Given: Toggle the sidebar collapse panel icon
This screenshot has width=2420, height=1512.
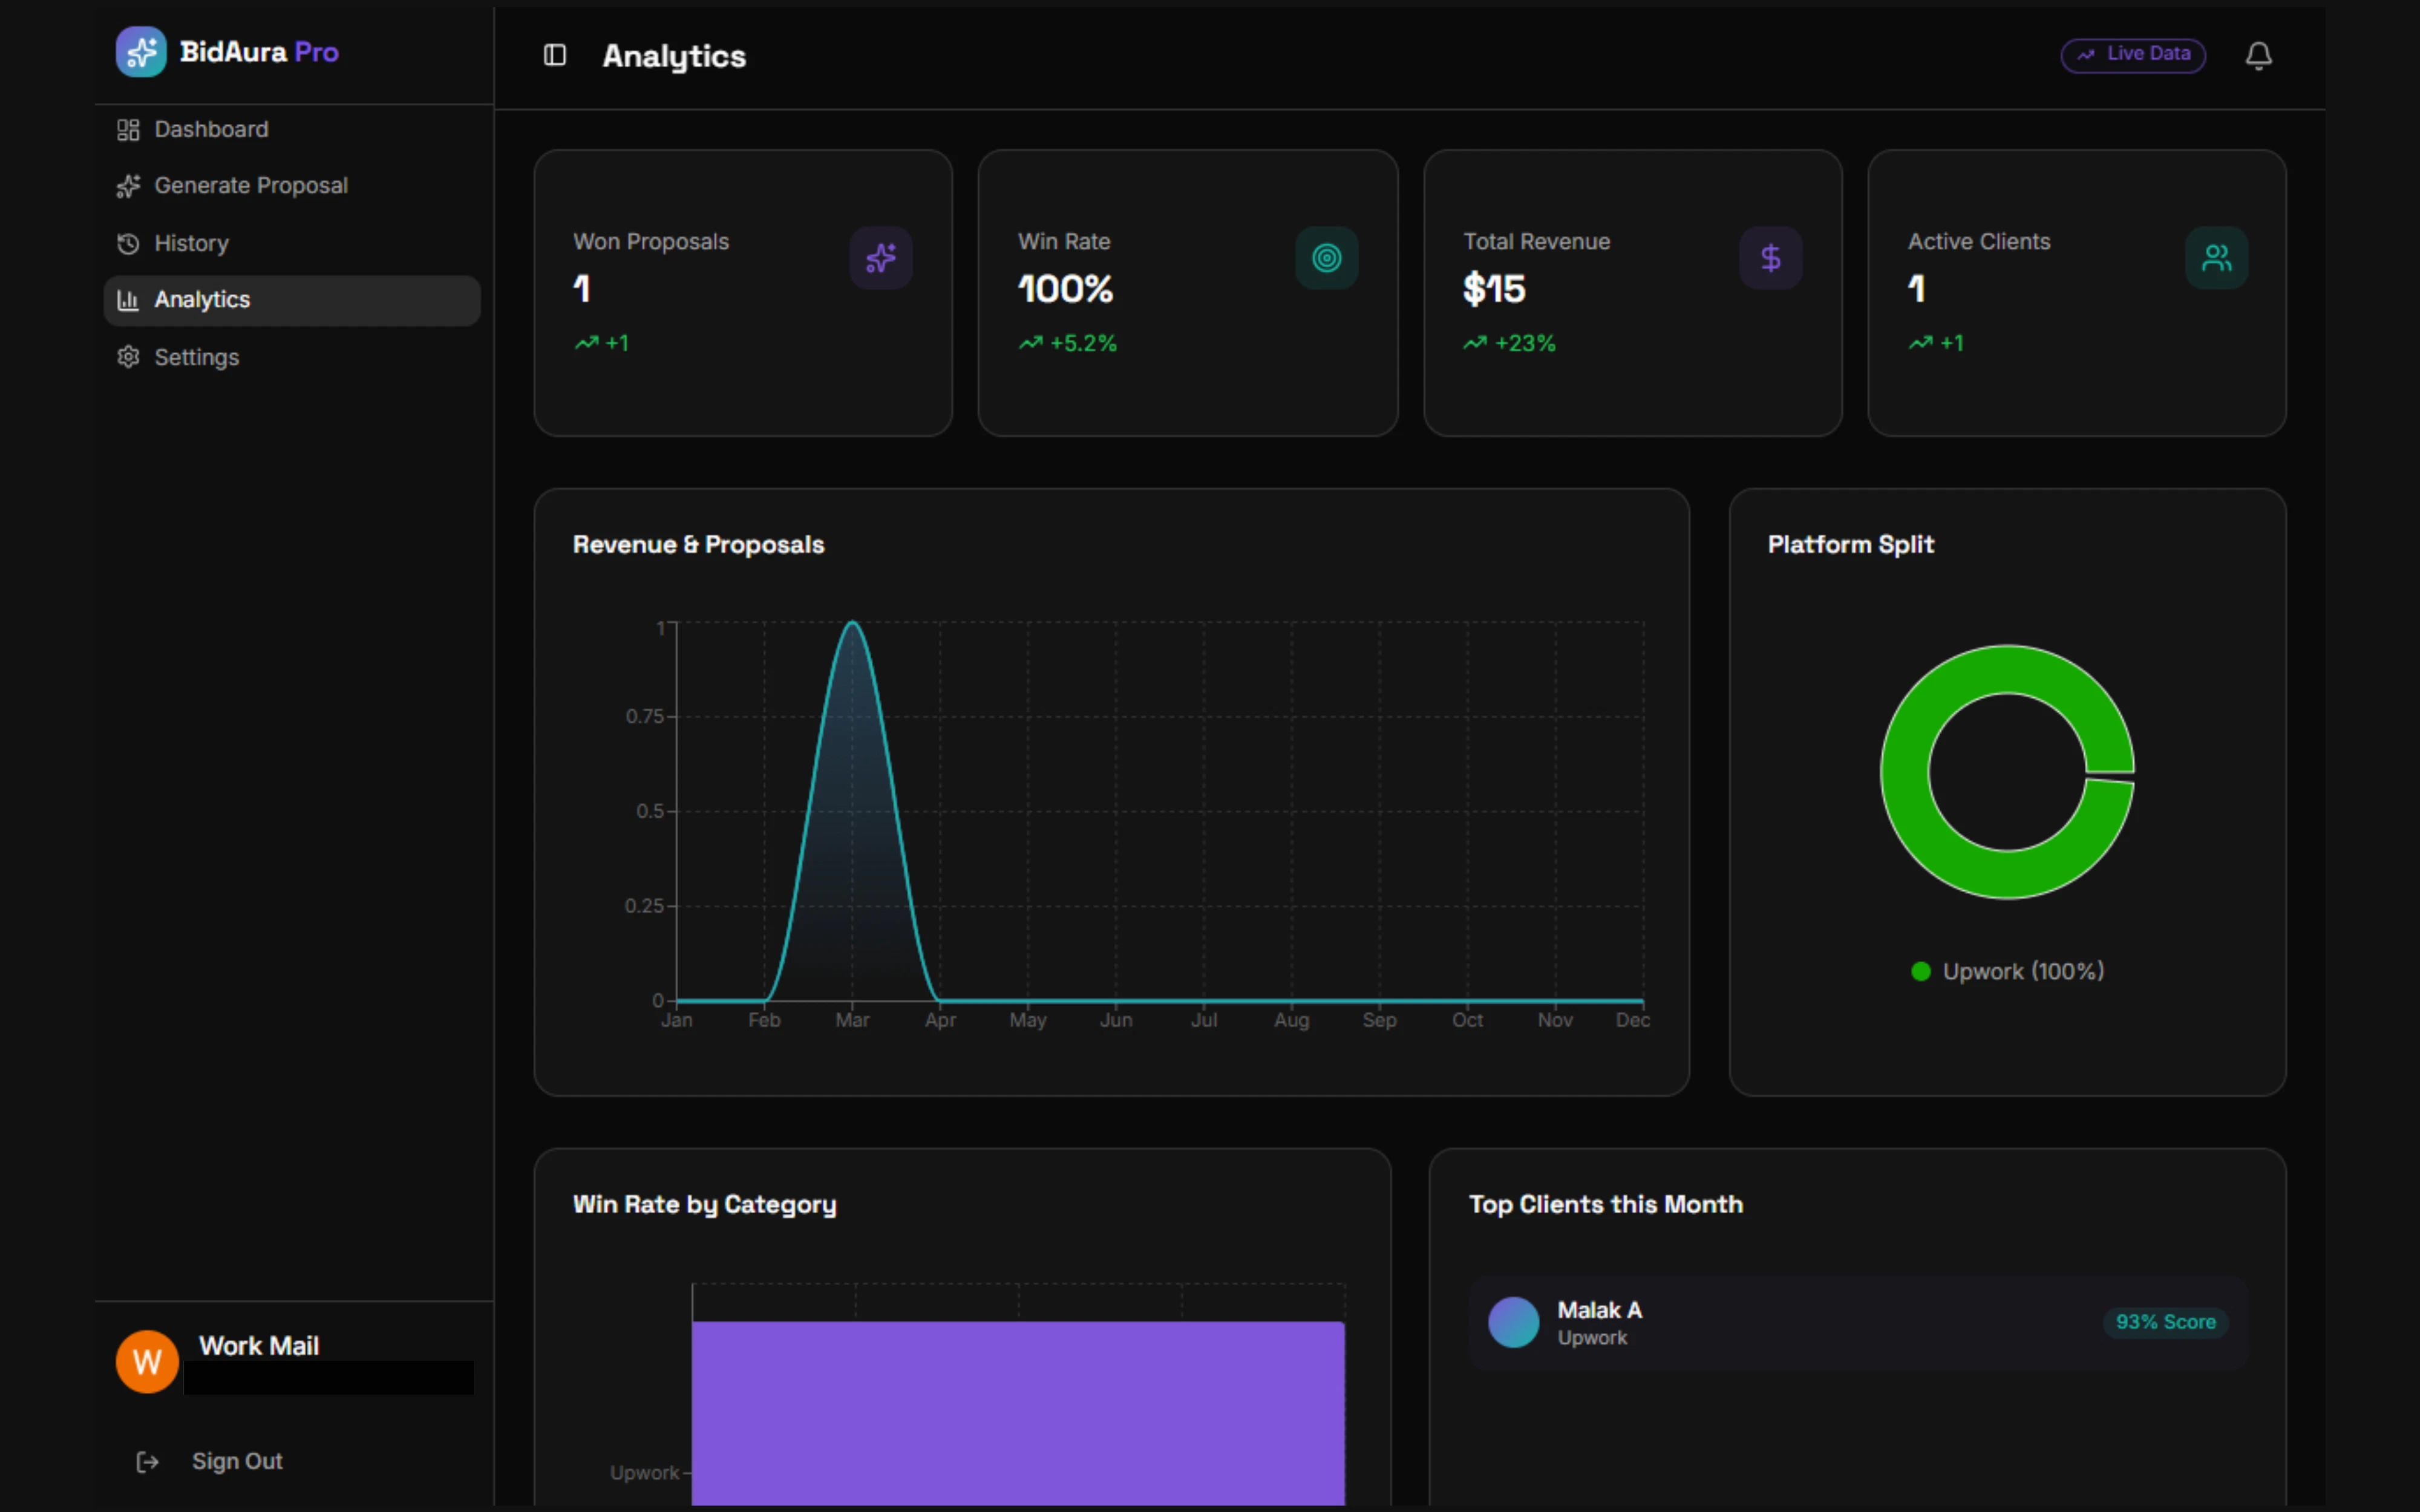Looking at the screenshot, I should (x=554, y=55).
